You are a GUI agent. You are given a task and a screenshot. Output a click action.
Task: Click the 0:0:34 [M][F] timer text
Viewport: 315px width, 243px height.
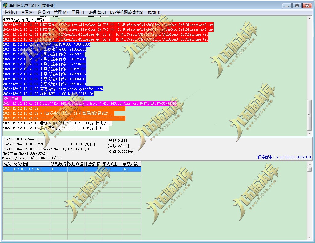coord(83,144)
